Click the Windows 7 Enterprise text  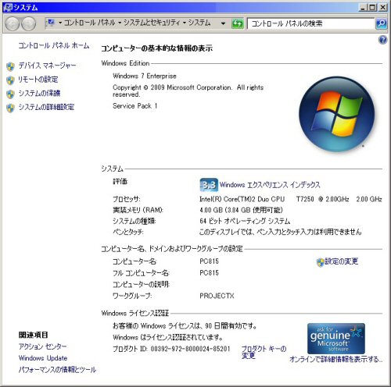point(145,76)
